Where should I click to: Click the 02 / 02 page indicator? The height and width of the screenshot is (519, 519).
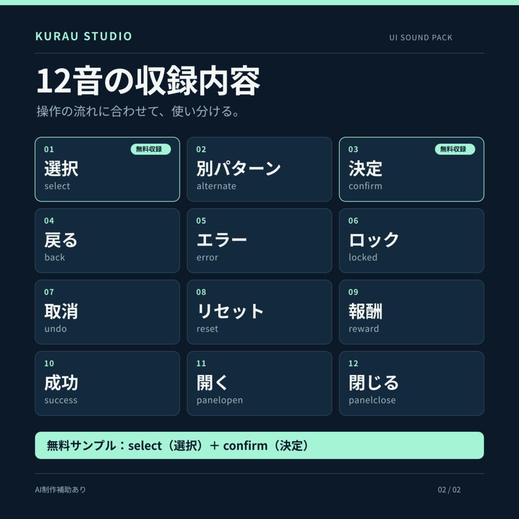coord(449,490)
